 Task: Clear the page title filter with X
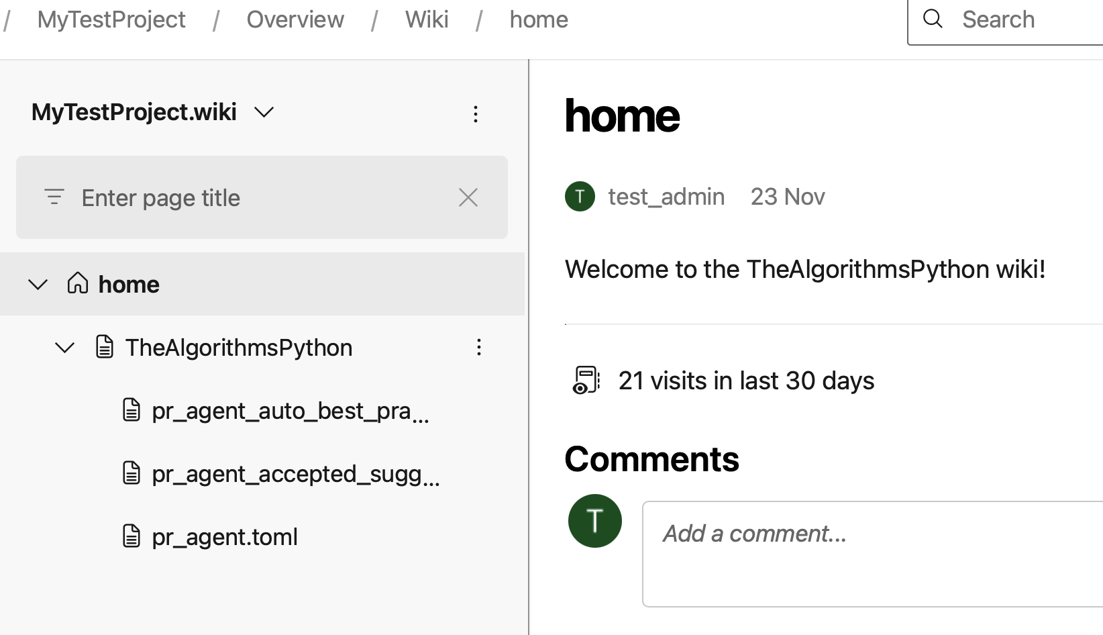tap(468, 197)
